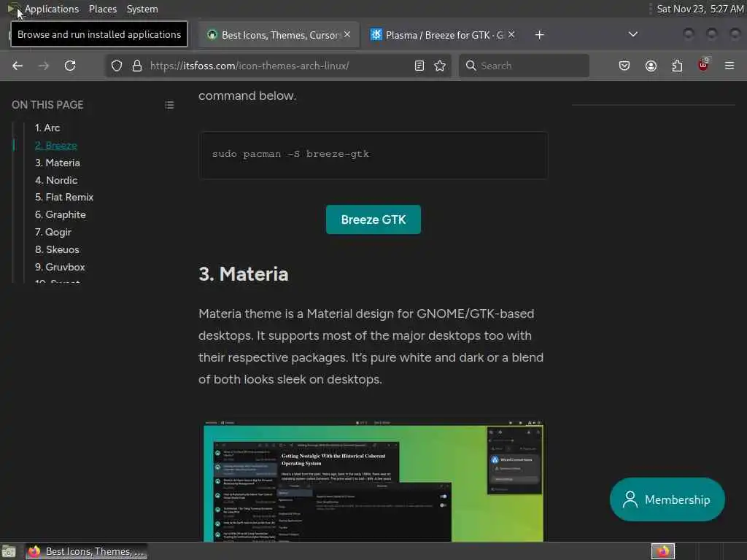
Task: Open Firefox account icon
Action: [x=651, y=66]
